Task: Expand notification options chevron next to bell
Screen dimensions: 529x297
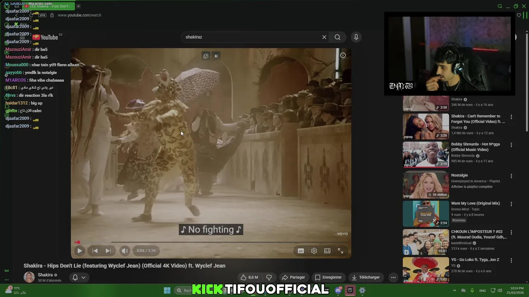Action: [83, 277]
